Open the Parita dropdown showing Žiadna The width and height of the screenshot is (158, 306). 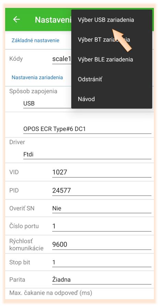pos(102,280)
